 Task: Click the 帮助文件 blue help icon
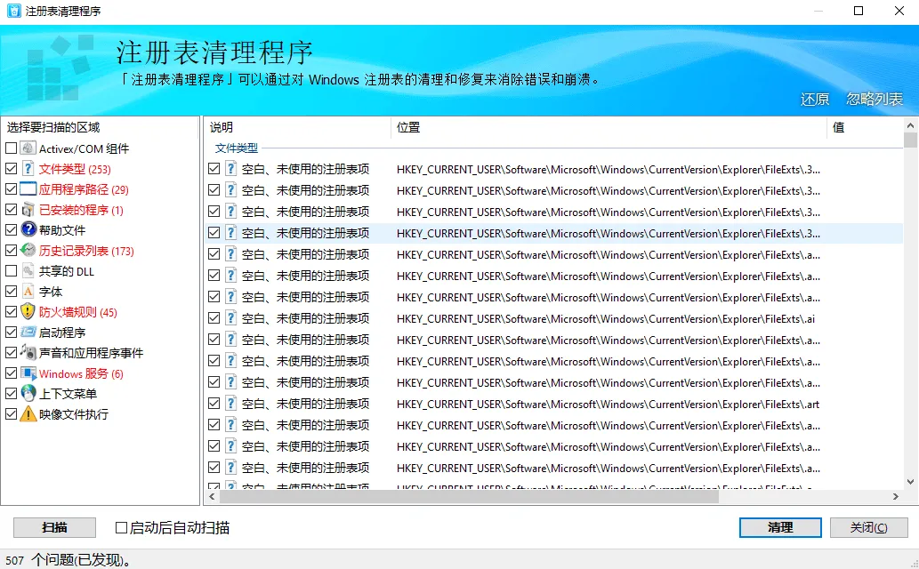click(28, 229)
